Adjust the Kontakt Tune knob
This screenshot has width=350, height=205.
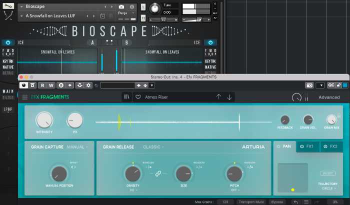(x=154, y=8)
